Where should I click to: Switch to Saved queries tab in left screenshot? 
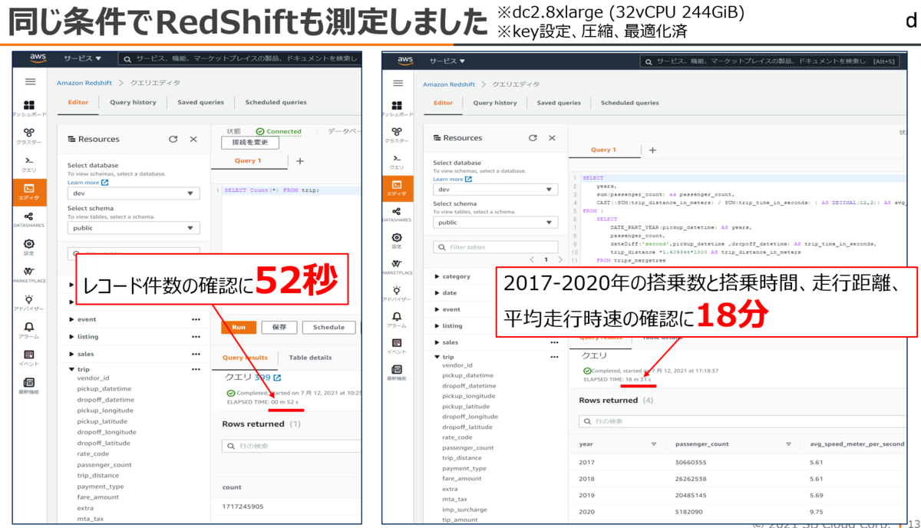tap(200, 102)
